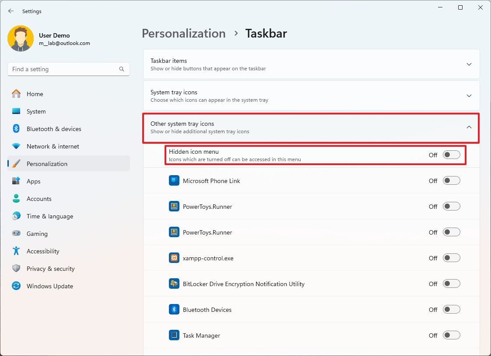The image size is (491, 356).
Task: Click the Windows Update icon
Action: 16,286
